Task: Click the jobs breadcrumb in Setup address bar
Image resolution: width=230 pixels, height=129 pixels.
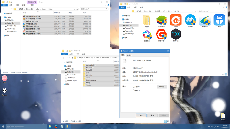Action: pyautogui.click(x=37, y=9)
